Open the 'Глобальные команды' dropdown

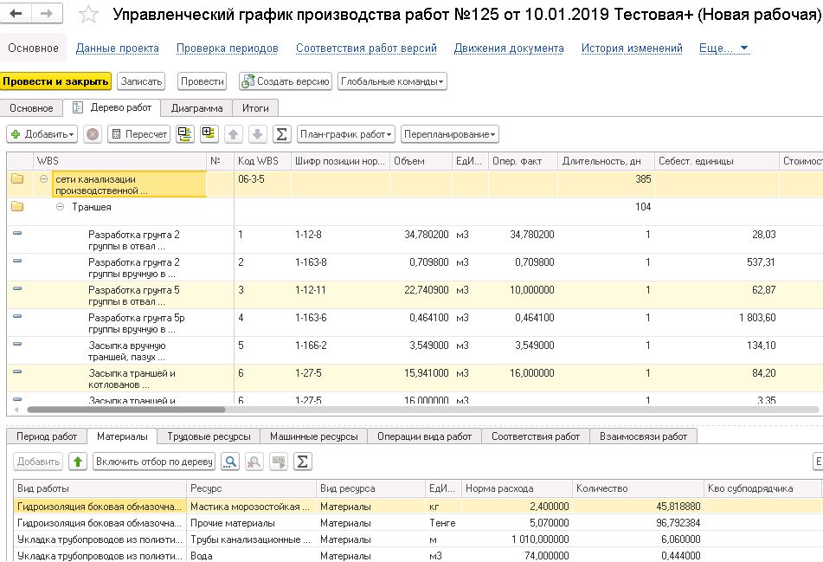tap(392, 81)
